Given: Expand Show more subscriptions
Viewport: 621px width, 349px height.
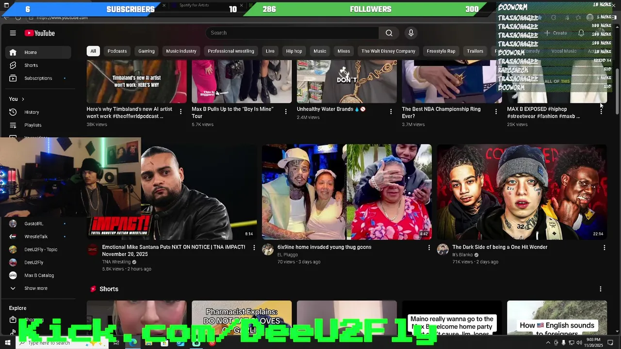Looking at the screenshot, I should coord(39,288).
